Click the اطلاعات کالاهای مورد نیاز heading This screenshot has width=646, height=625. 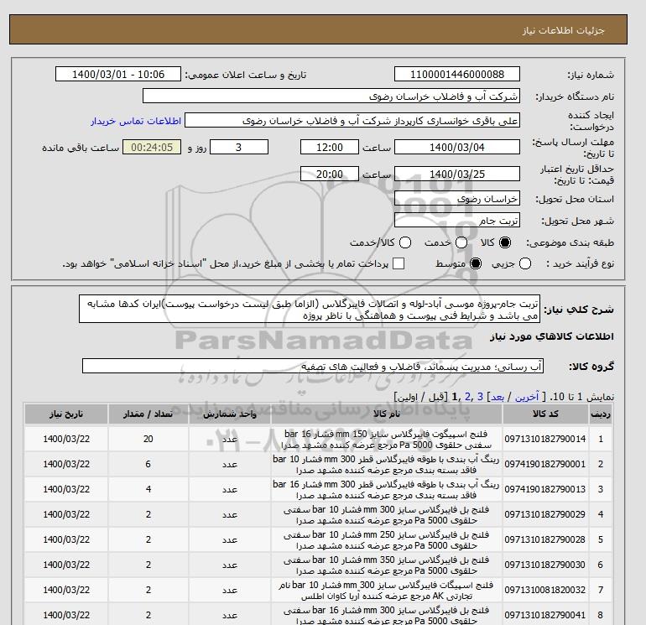pyautogui.click(x=552, y=336)
